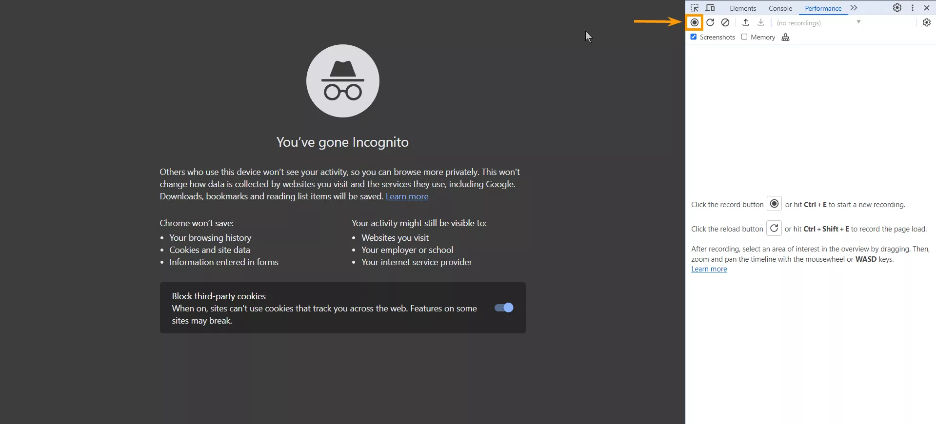Screen dimensions: 936x424
Task: Open Learn more link in Performance panel
Action: tap(709, 269)
